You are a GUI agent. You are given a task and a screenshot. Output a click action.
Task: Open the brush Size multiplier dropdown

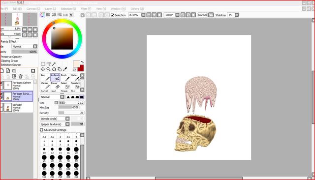pyautogui.click(x=56, y=103)
